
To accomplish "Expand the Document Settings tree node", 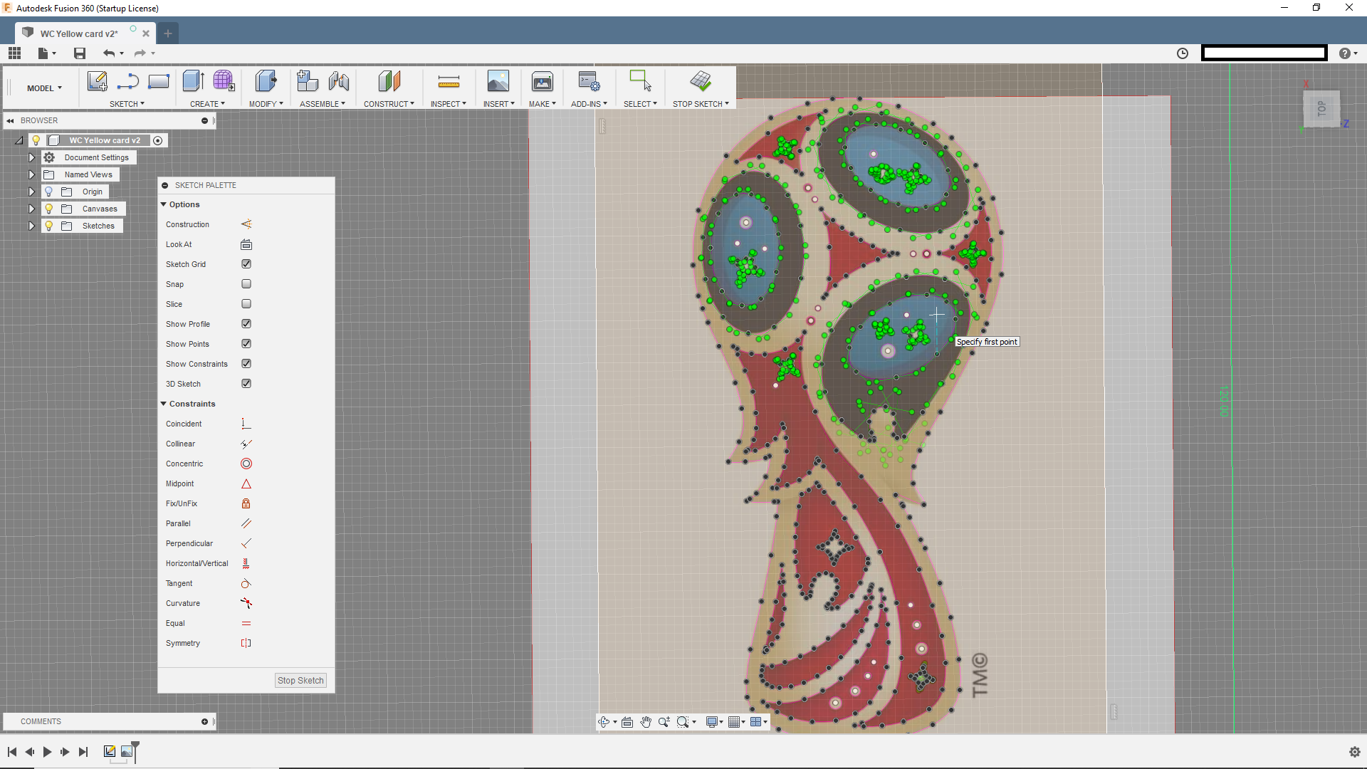I will [x=31, y=157].
